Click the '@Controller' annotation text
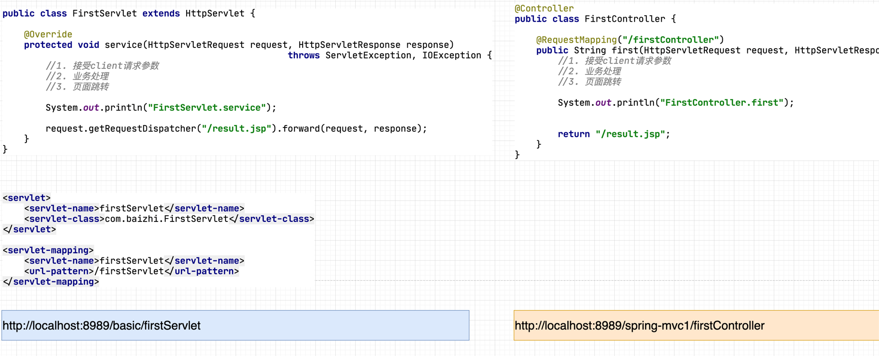 (544, 8)
